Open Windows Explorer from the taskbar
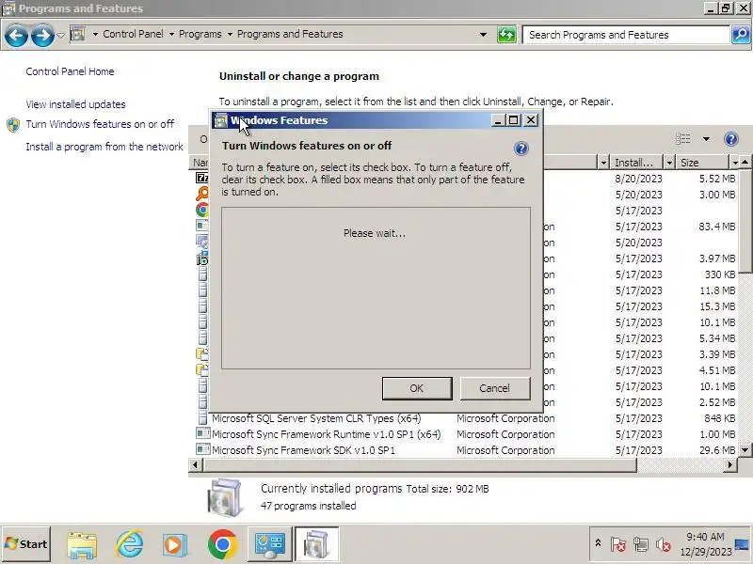Viewport: 753px width, 564px height. (x=82, y=545)
